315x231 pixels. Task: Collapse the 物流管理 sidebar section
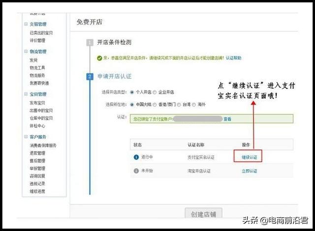26,51
